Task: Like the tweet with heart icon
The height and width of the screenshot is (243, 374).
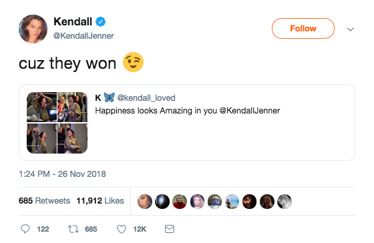Action: click(122, 229)
